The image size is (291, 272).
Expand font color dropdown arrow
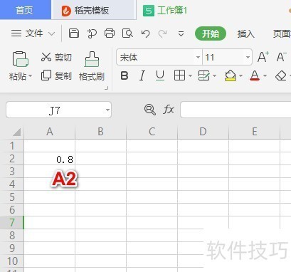(x=265, y=76)
